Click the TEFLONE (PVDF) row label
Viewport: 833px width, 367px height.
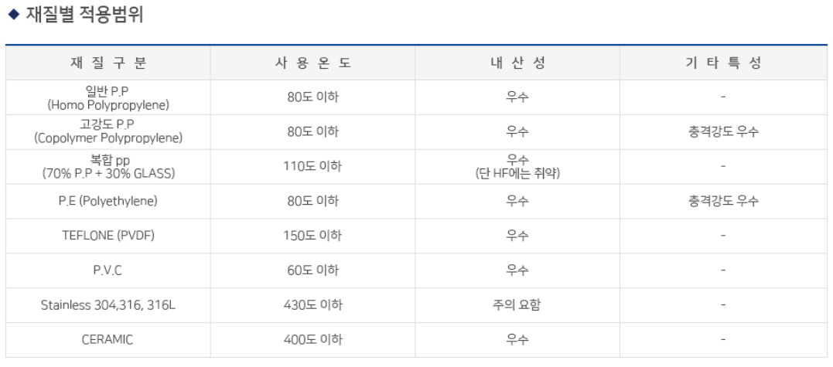108,236
